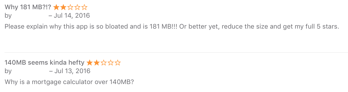The height and width of the screenshot is (92, 348).
Task: Click the first filled star of the "140MB seems kinda hefty" review
Action: click(90, 63)
